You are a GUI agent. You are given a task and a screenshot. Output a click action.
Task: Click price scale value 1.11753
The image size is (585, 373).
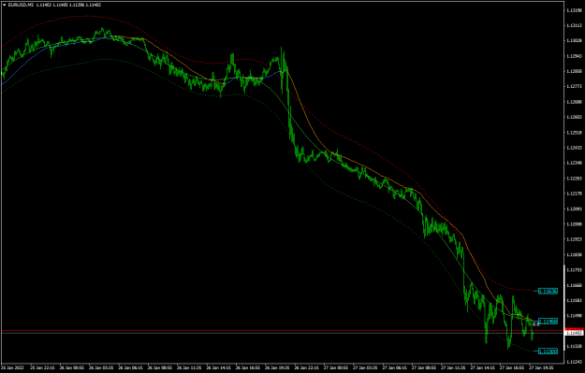pyautogui.click(x=574, y=270)
